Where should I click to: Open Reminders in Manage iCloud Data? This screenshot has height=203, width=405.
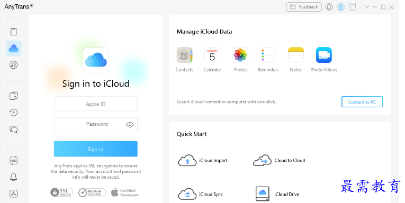[268, 60]
